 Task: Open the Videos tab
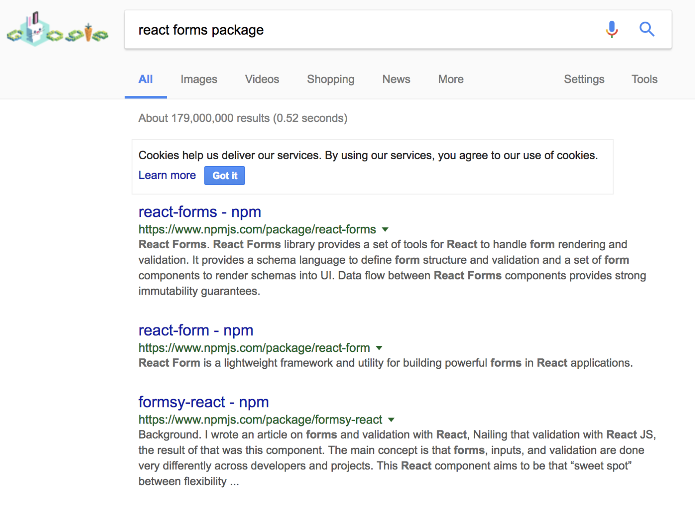(262, 79)
